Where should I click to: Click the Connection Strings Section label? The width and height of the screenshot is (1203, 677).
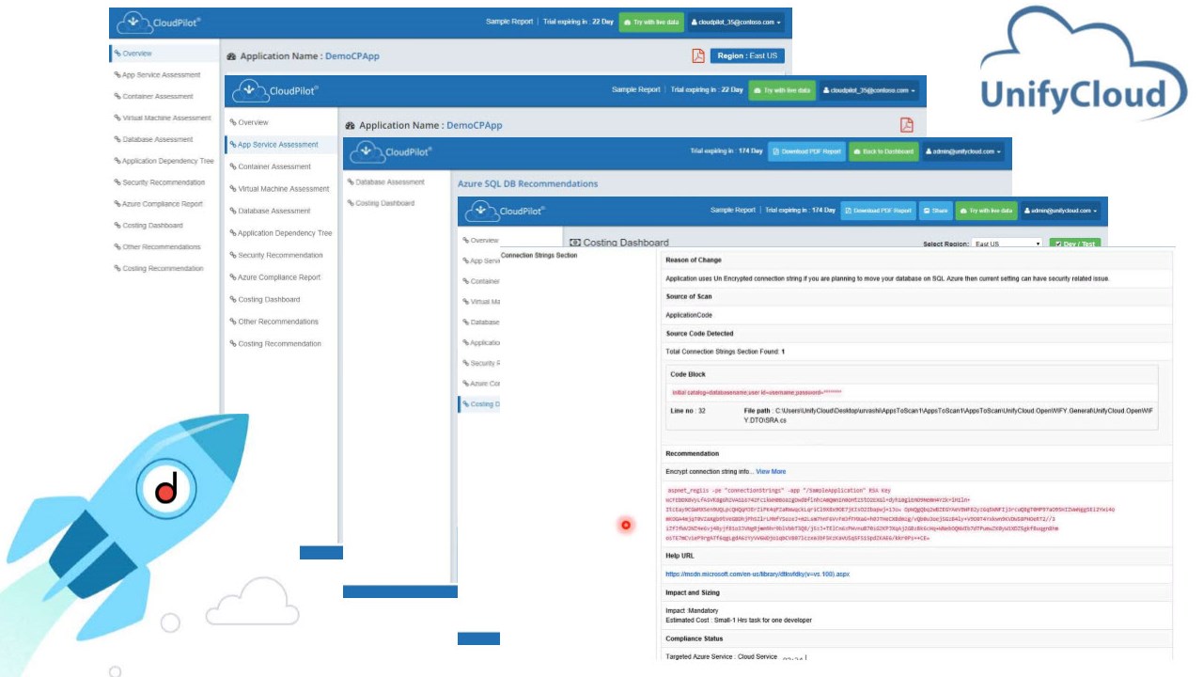pyautogui.click(x=539, y=256)
